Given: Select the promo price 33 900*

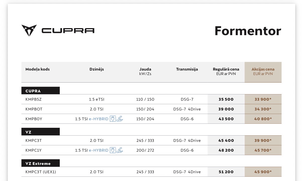Looking at the screenshot, I should click(x=263, y=99).
